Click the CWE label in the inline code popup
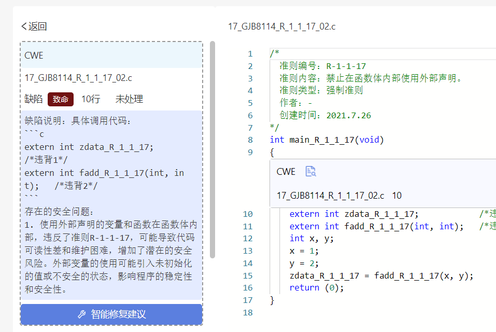This screenshot has width=496, height=332. (286, 172)
